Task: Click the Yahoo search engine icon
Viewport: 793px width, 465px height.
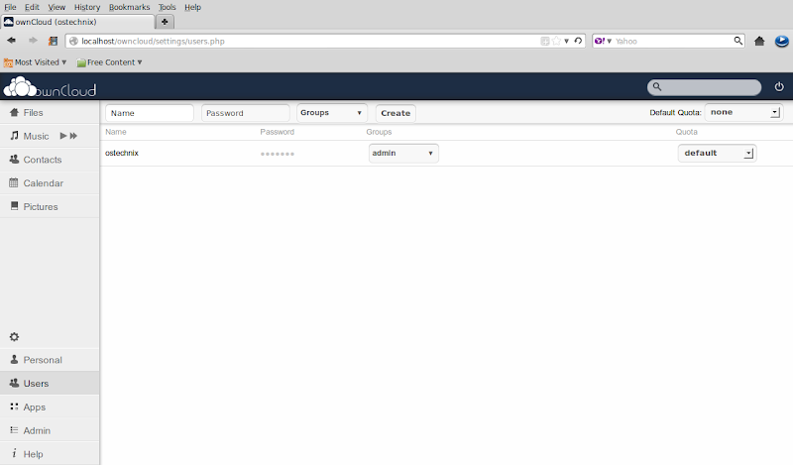Action: (600, 41)
